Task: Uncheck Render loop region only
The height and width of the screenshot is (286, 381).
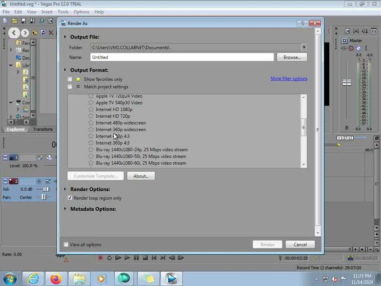Action: 70,198
